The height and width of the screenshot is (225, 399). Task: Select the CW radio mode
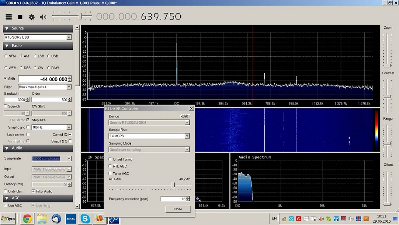point(35,68)
